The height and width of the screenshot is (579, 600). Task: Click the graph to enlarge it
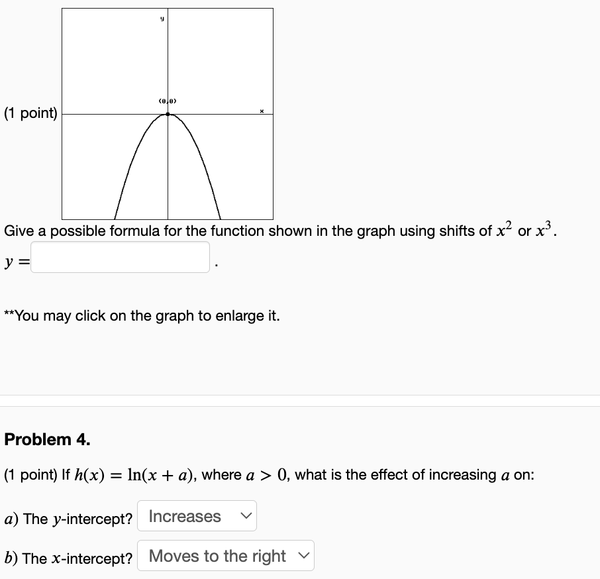point(168,113)
